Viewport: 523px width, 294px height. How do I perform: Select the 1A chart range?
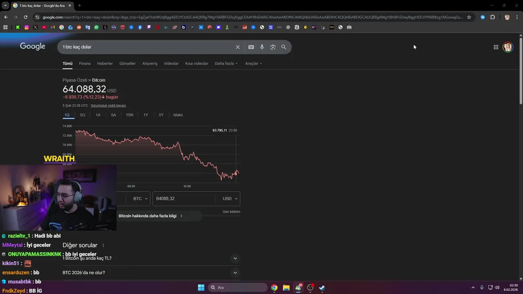98,115
